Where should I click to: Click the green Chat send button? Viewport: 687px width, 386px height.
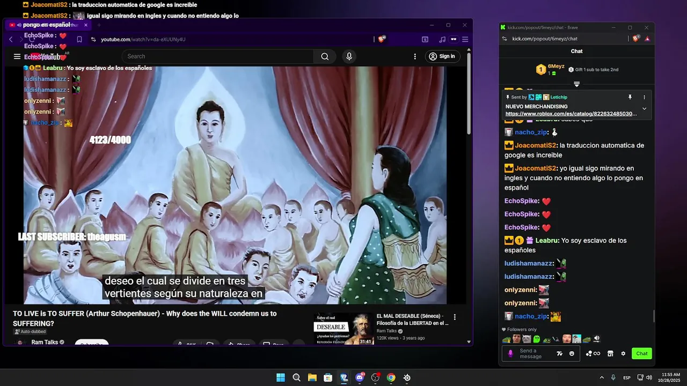click(x=642, y=353)
